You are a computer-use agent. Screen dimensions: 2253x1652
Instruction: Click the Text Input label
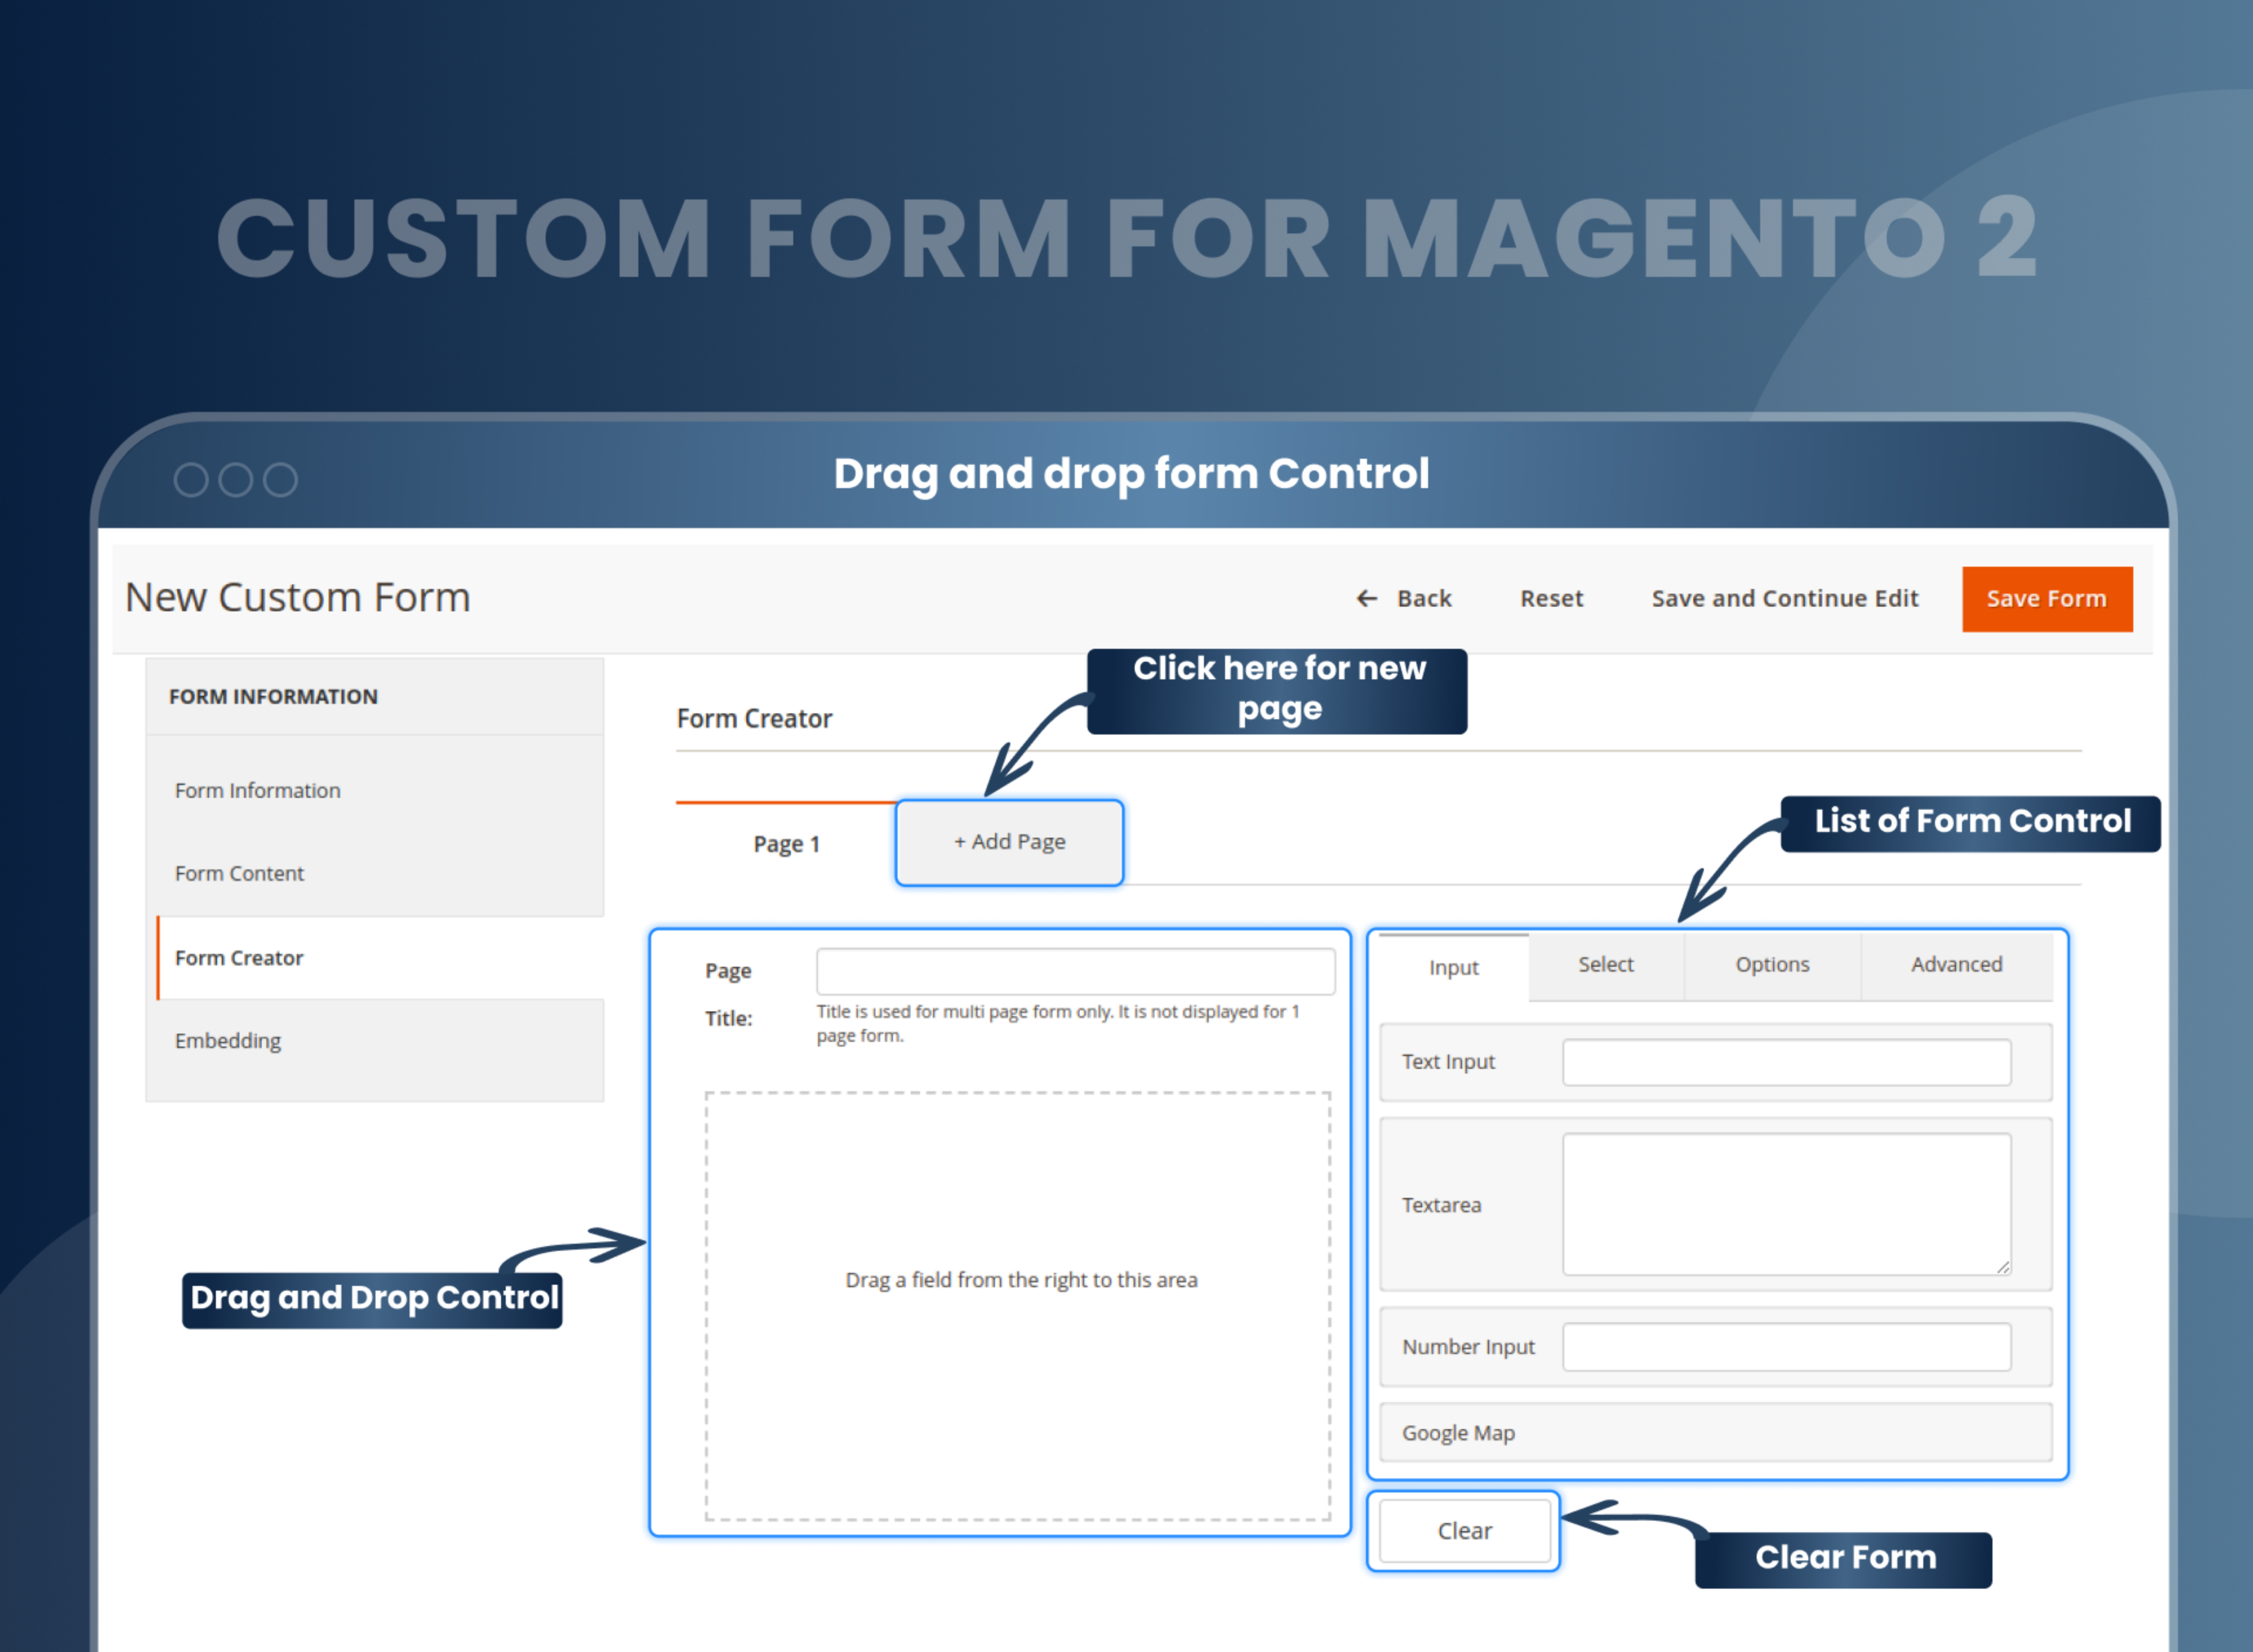[x=1448, y=1062]
